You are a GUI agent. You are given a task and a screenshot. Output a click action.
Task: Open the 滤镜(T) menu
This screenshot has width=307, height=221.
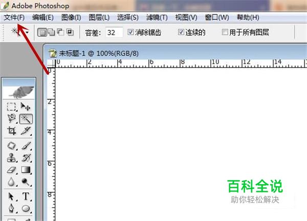[157, 17]
